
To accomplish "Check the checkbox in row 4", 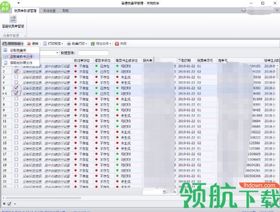I will 16,82.
